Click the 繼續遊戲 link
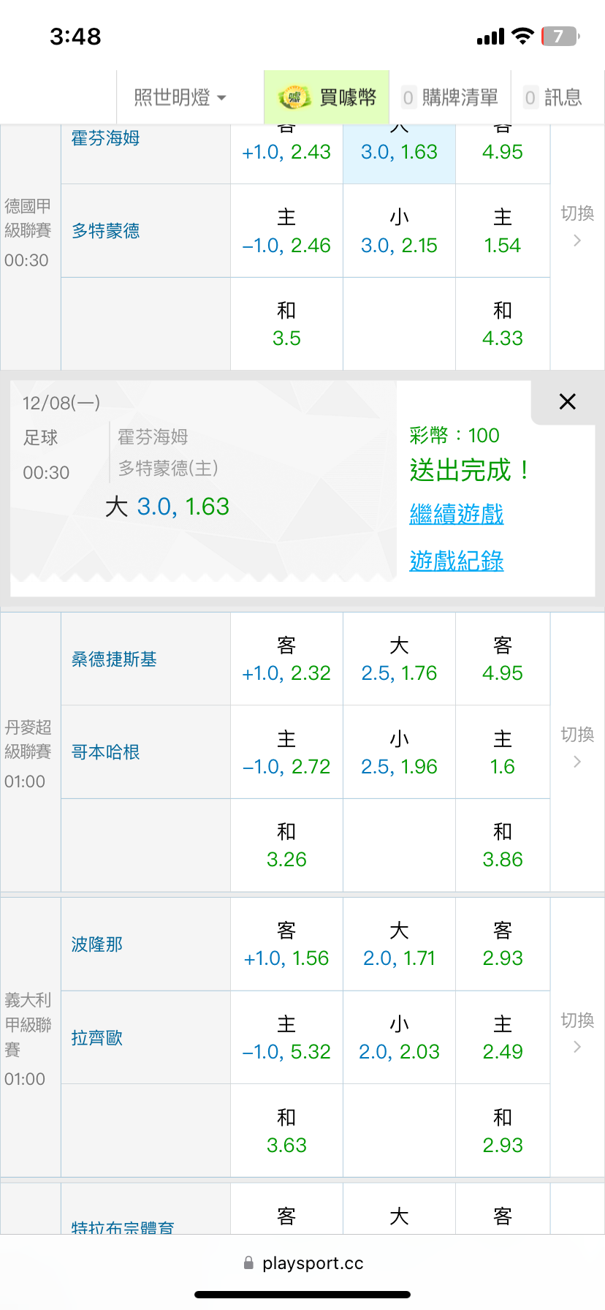The image size is (605, 1310). point(457,514)
